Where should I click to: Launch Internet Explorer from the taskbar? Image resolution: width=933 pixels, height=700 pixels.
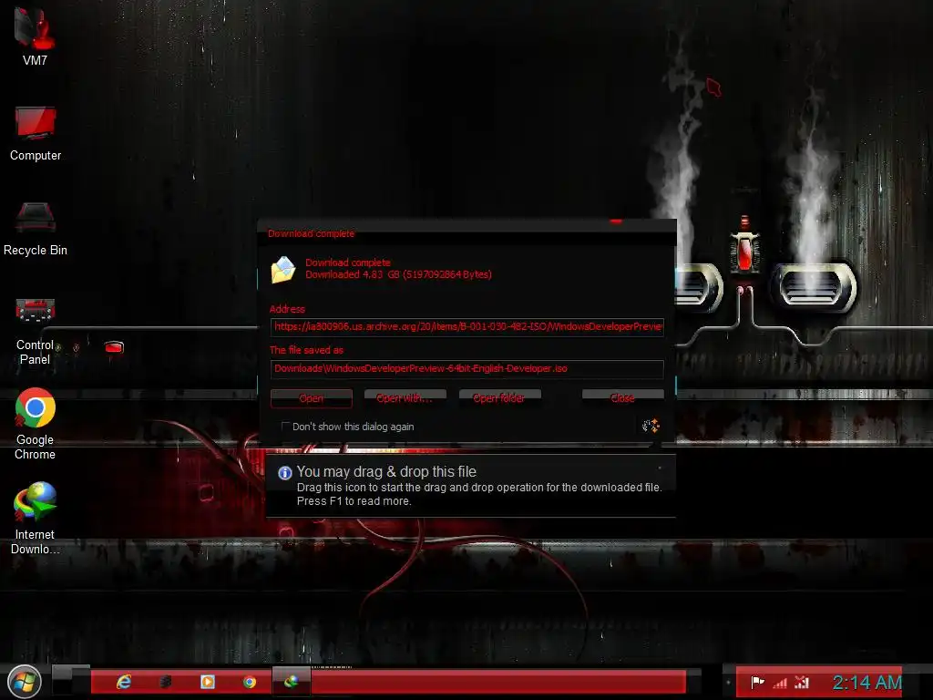(124, 682)
